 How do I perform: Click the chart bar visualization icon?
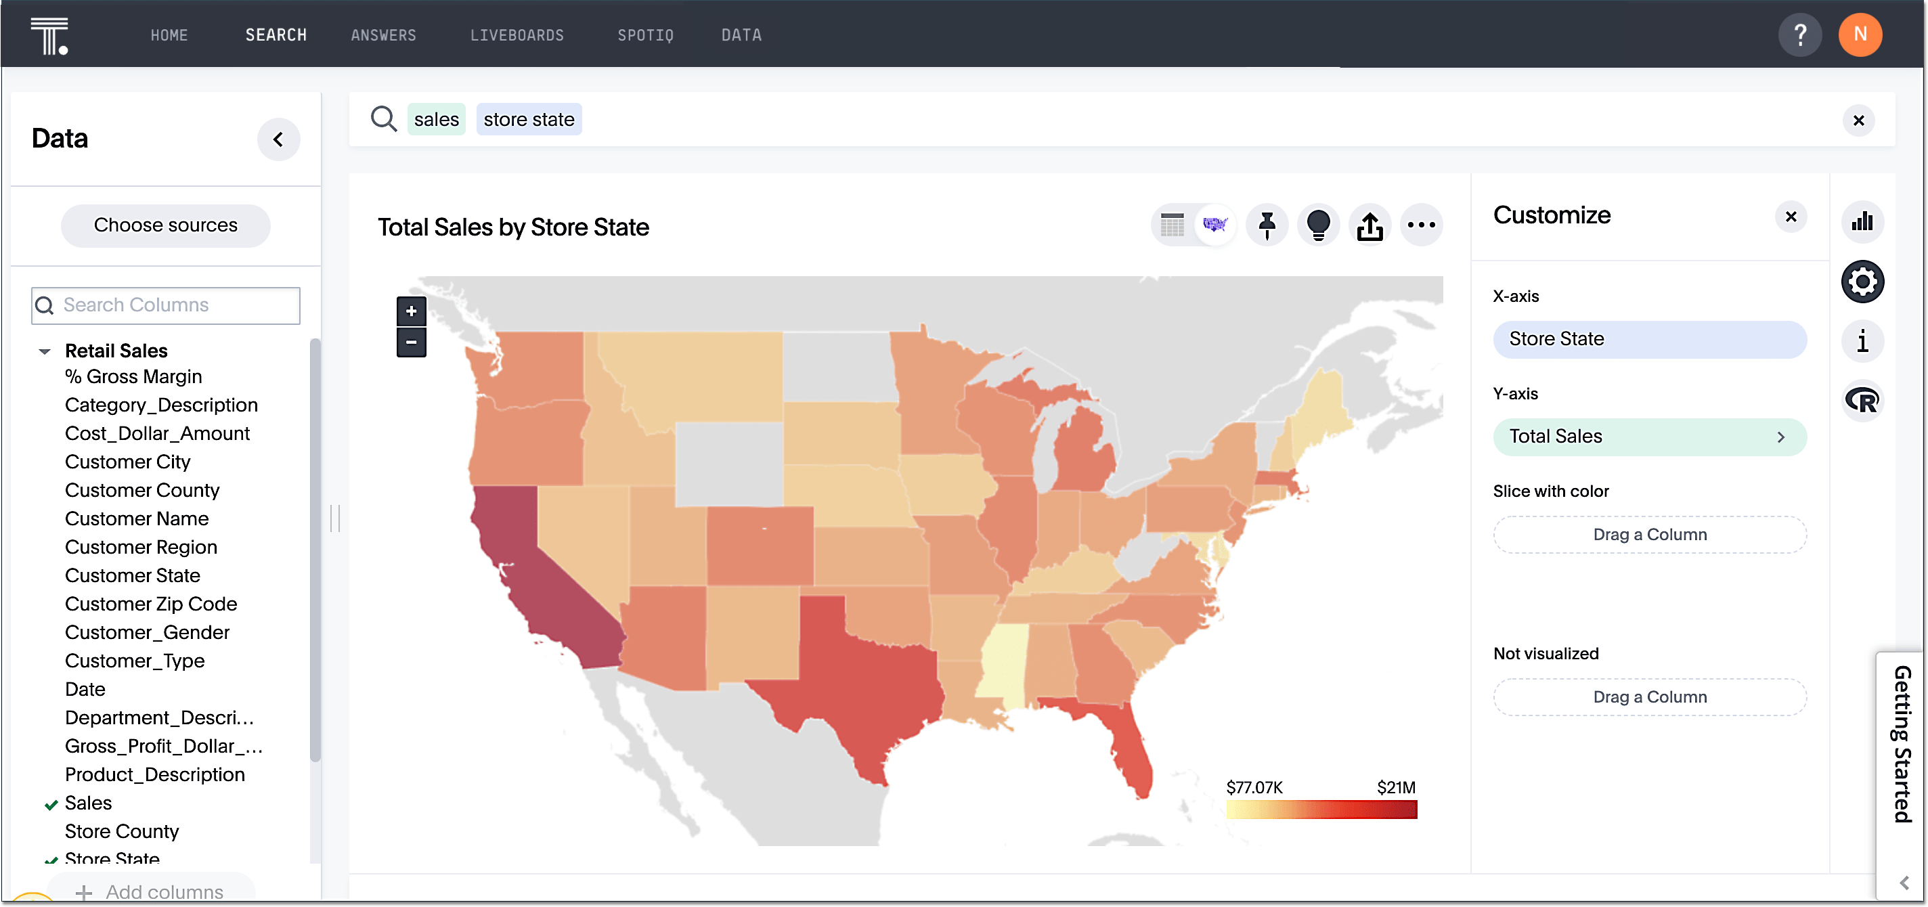[x=1863, y=223]
